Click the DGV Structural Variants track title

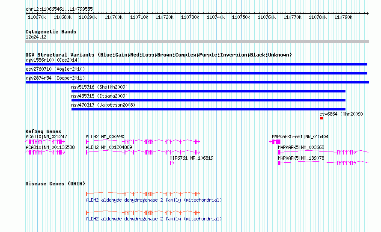pyautogui.click(x=159, y=55)
